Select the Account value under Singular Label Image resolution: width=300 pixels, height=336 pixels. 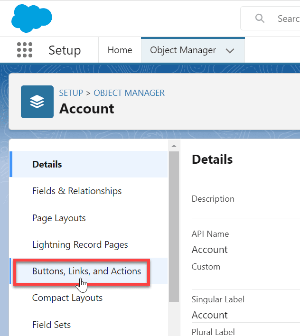pos(209,315)
